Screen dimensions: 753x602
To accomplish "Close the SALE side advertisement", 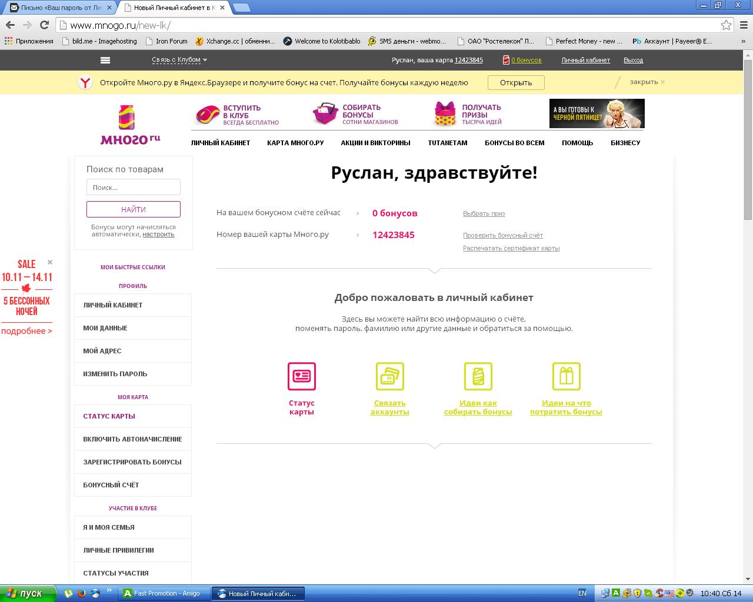I will [x=50, y=262].
